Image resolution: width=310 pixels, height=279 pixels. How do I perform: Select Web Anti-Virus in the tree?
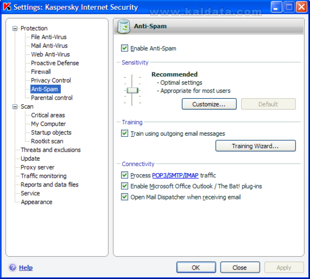[50, 54]
